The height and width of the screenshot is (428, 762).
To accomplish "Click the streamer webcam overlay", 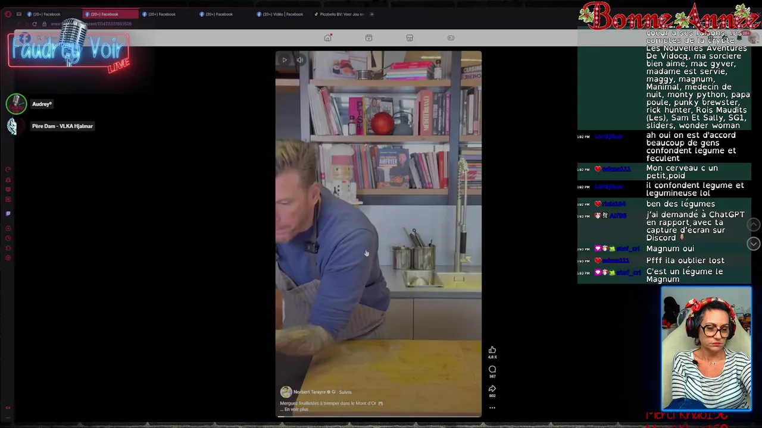I will pos(706,349).
